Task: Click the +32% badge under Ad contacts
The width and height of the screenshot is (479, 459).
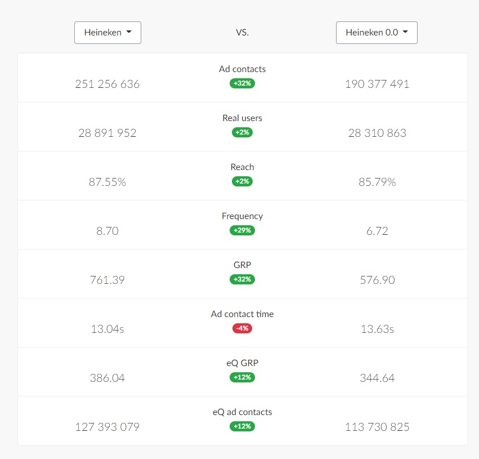Action: (x=242, y=83)
